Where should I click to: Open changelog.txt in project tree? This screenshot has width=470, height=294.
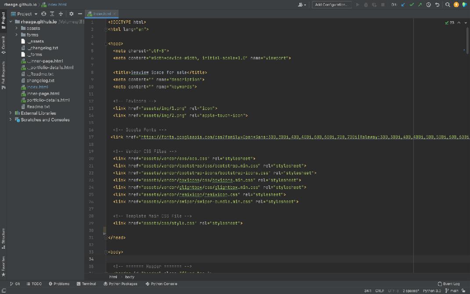(38, 81)
